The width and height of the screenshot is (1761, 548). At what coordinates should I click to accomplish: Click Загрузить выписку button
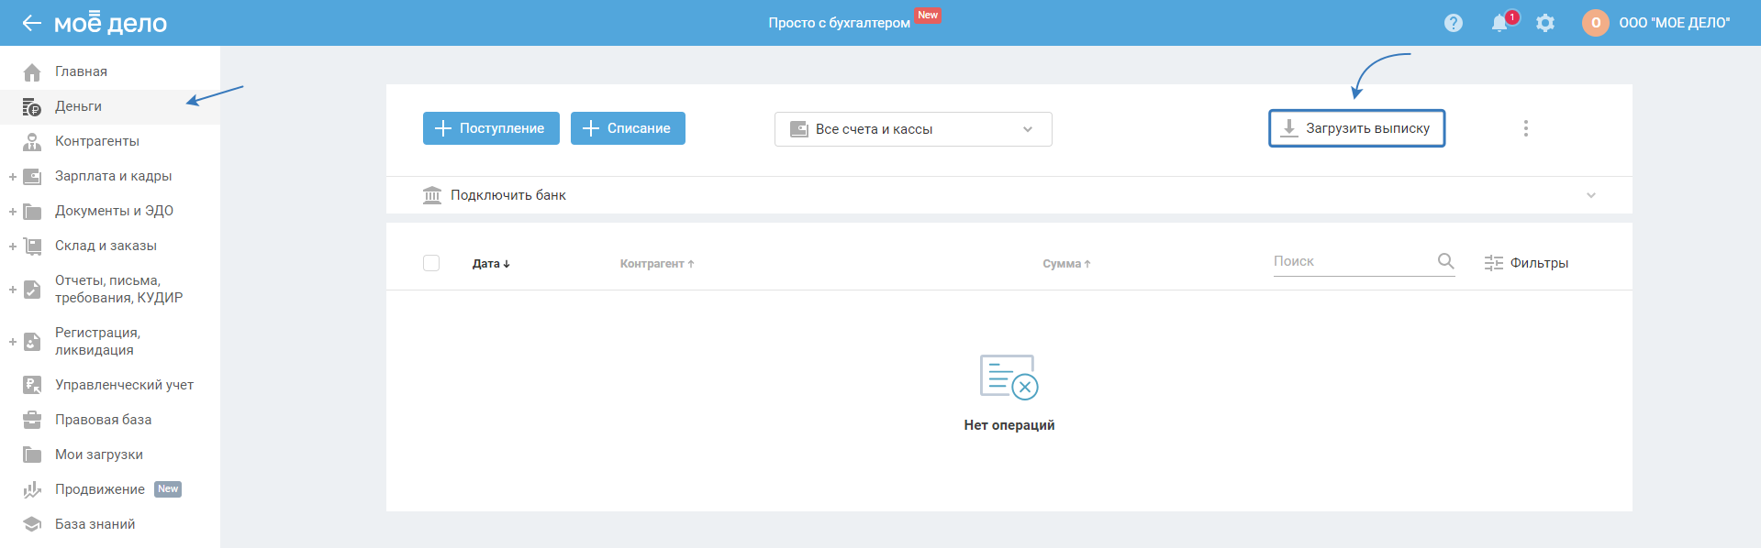1356,128
